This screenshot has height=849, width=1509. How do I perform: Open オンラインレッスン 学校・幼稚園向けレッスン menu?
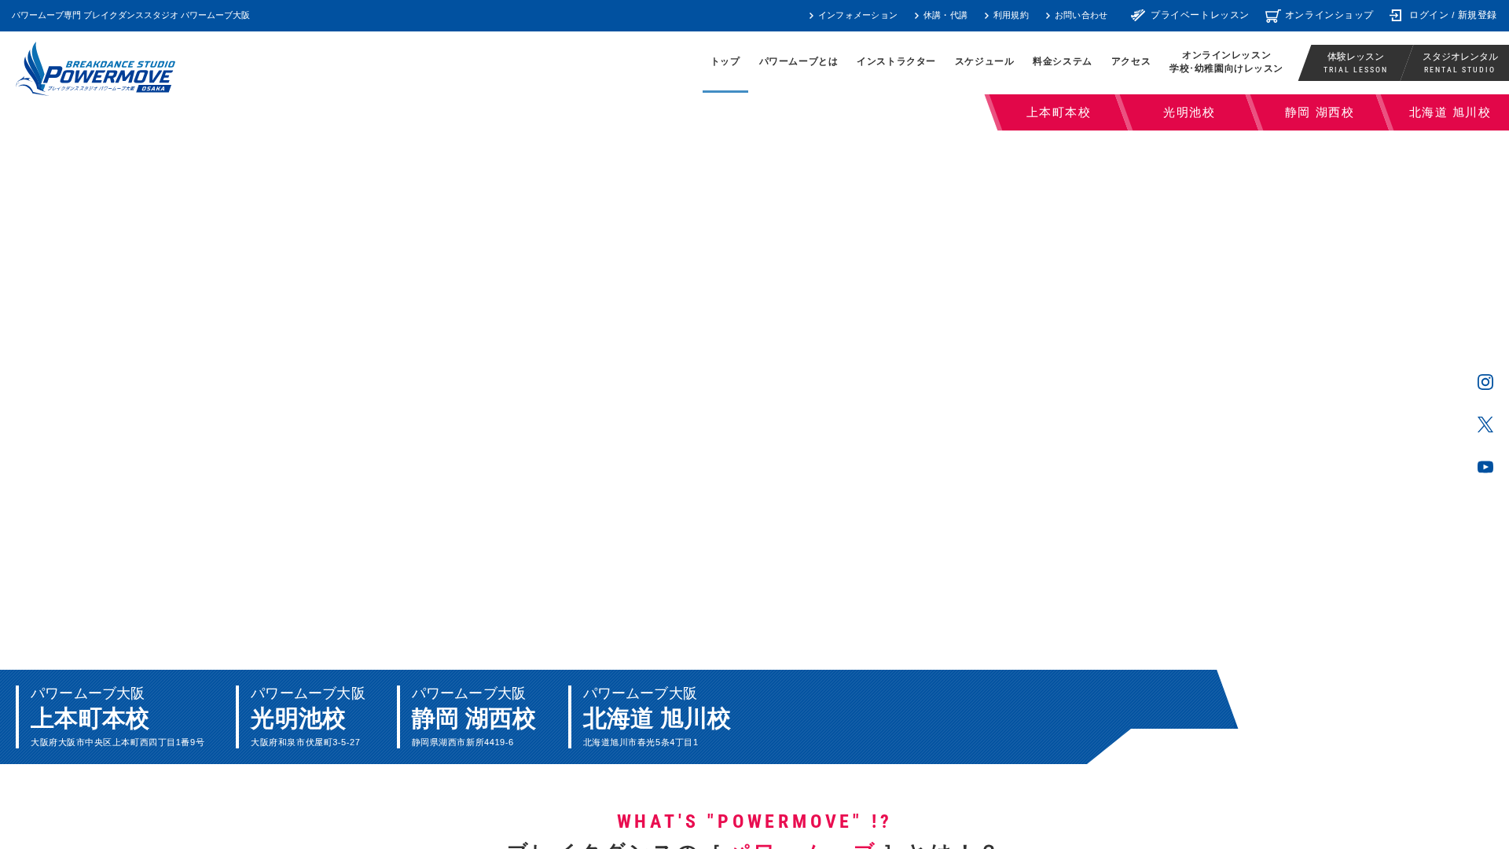tap(1225, 62)
